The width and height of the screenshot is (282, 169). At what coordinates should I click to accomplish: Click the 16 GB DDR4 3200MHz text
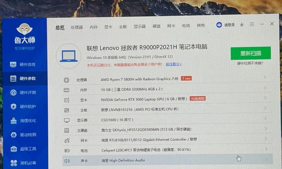click(131, 89)
